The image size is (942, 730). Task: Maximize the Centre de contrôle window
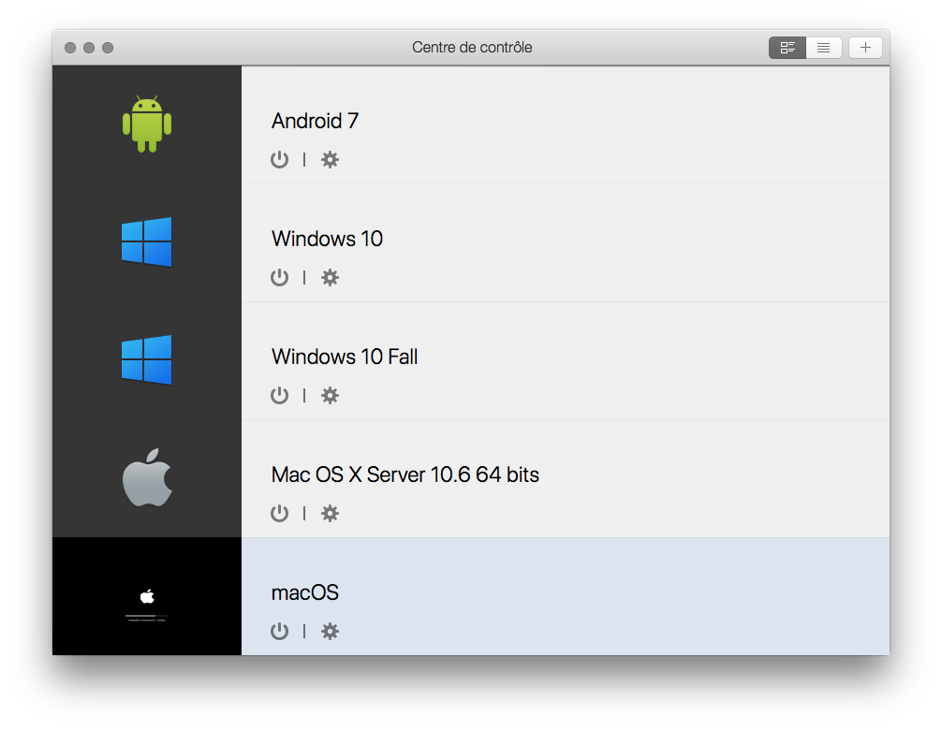[108, 48]
